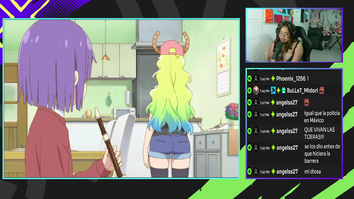Click the '1' message from Phoenix_1256
Viewport: 354px width, 199px height.
pyautogui.click(x=308, y=79)
